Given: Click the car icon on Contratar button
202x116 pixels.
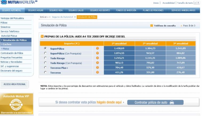Looking at the screenshot, I should (172, 102).
